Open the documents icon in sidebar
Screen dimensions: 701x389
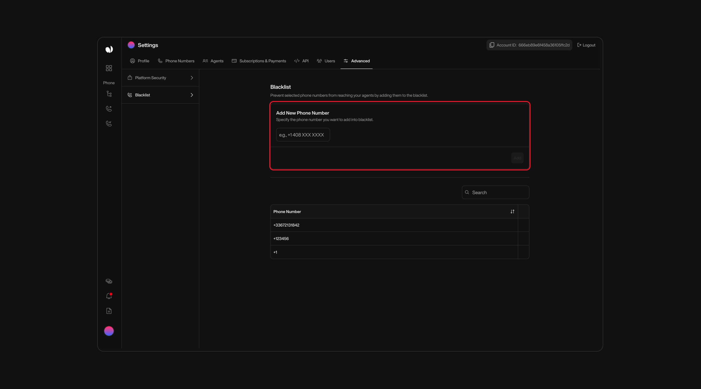click(x=108, y=311)
